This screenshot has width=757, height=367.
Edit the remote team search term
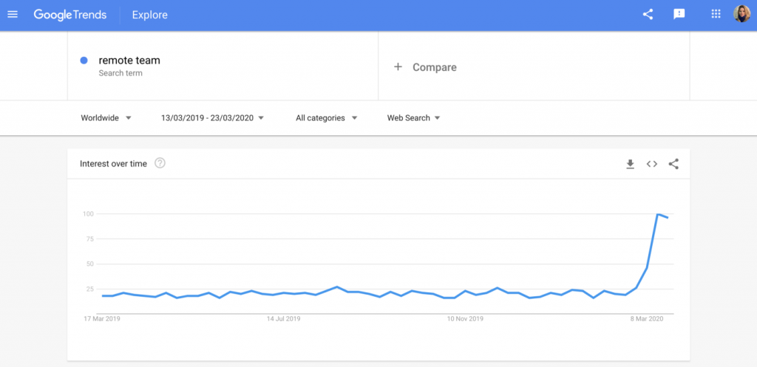pyautogui.click(x=129, y=61)
